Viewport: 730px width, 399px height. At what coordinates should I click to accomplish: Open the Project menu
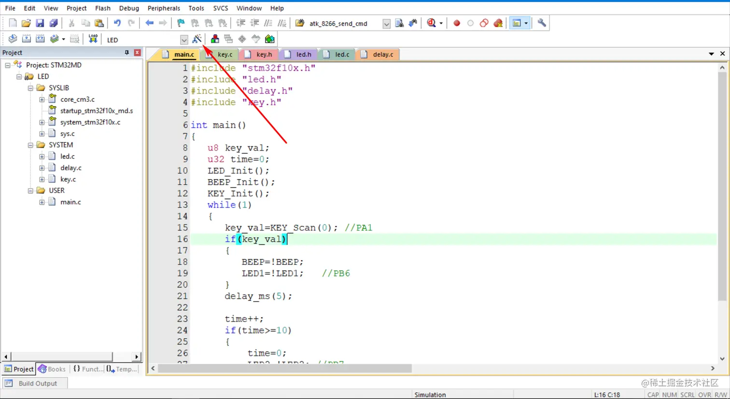pos(76,8)
